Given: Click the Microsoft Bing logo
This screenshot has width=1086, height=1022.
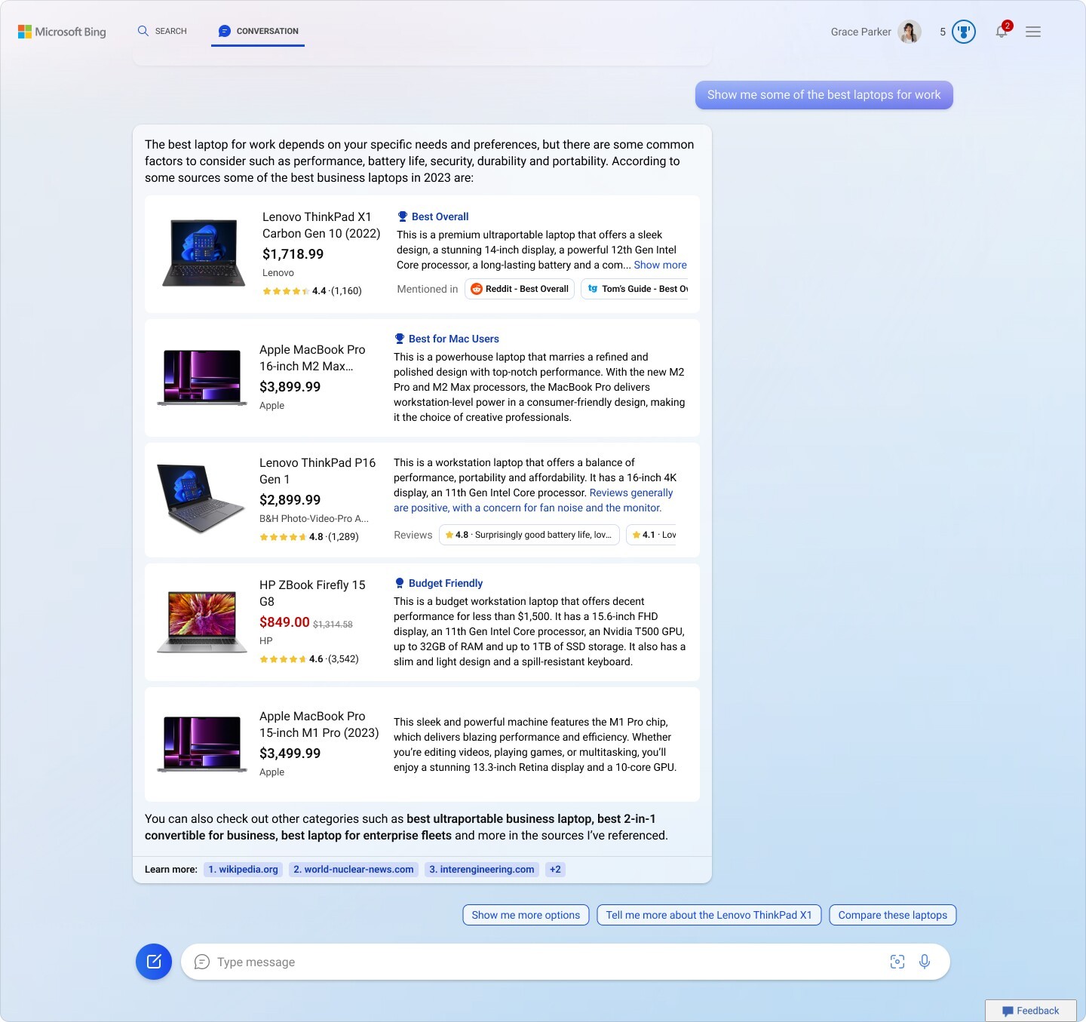Looking at the screenshot, I should pos(62,32).
